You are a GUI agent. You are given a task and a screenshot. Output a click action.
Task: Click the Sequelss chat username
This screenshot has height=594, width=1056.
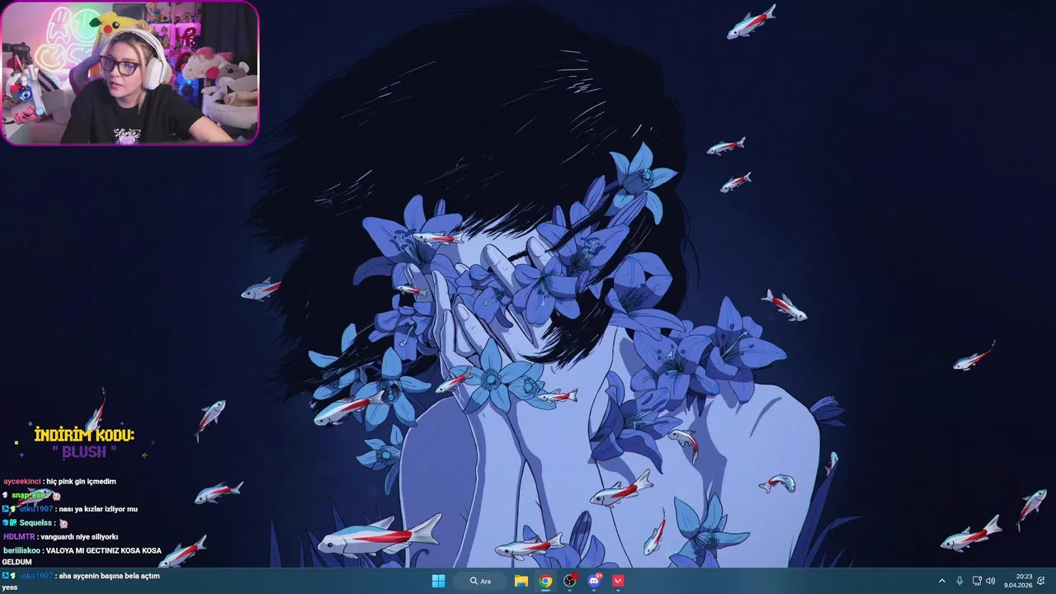37,523
